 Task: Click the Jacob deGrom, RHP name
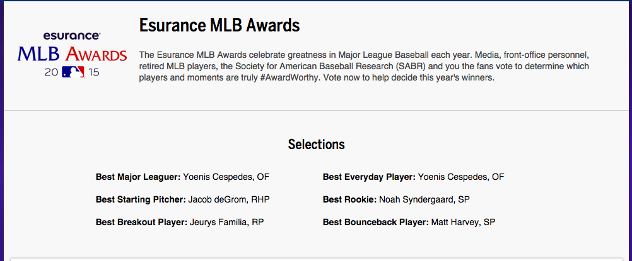(229, 199)
